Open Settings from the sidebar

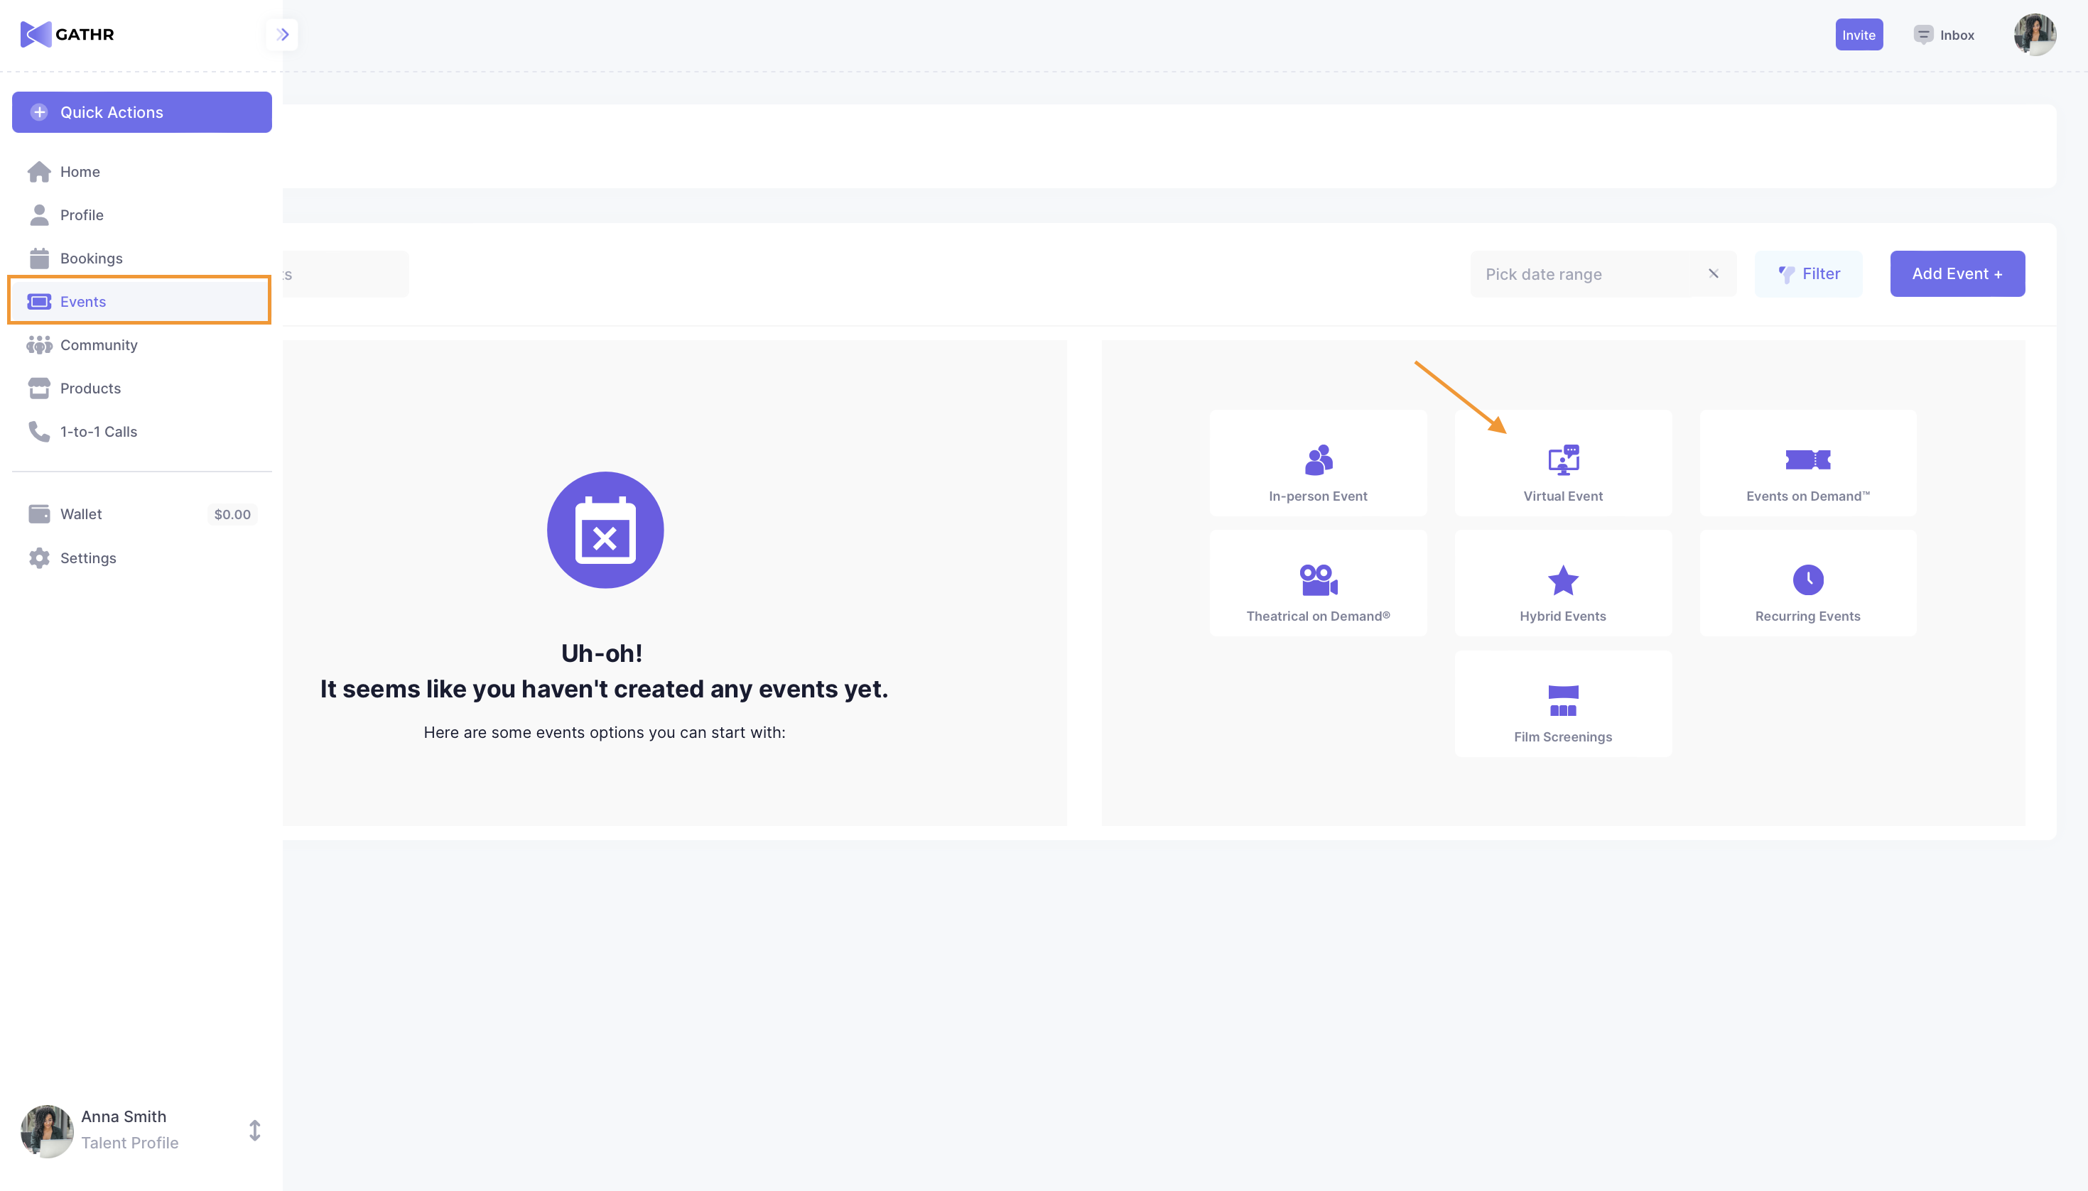click(x=87, y=558)
